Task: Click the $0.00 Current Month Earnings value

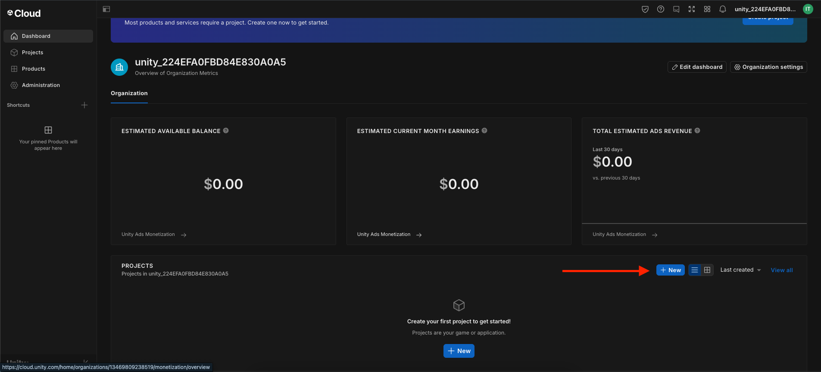Action: (459, 184)
